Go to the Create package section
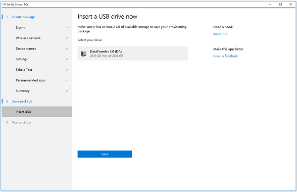The width and height of the screenshot is (297, 192). pos(23,17)
